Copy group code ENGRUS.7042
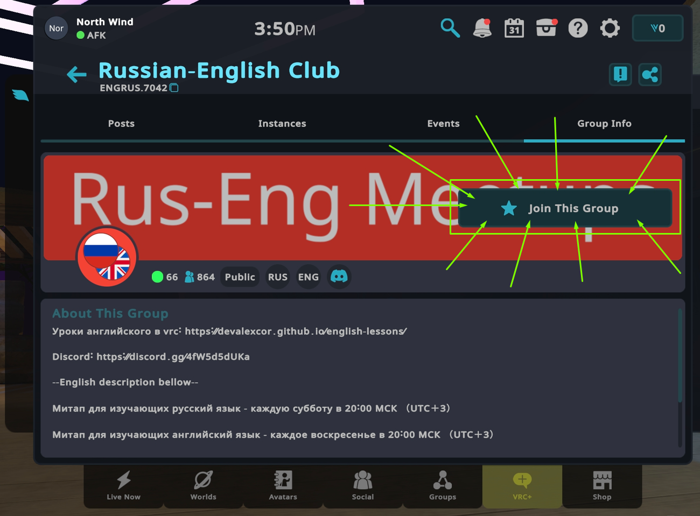Screen dimensions: 700x516 pos(174,88)
